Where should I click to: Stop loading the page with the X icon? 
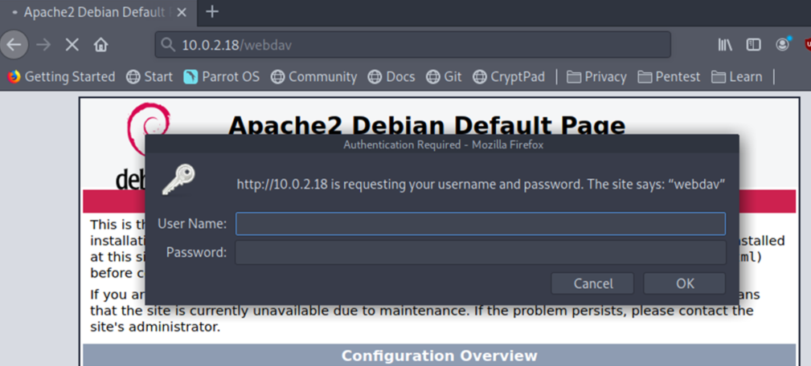[x=72, y=45]
